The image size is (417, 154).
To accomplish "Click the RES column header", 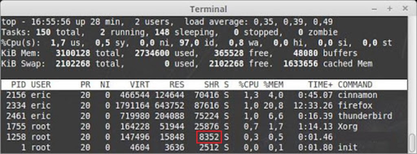I will coord(177,85).
